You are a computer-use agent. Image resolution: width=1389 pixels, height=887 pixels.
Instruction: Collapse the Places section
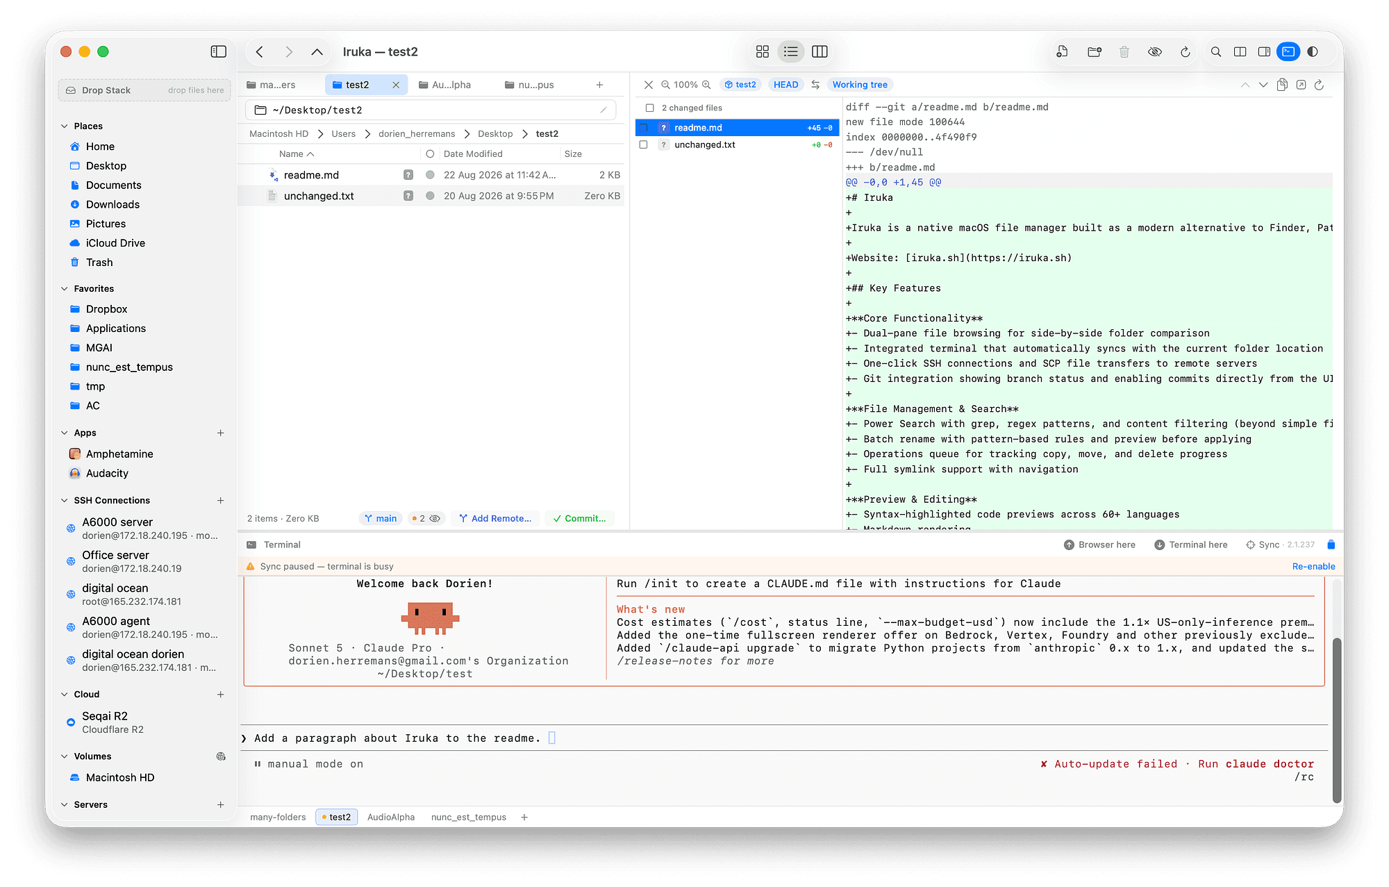tap(65, 126)
